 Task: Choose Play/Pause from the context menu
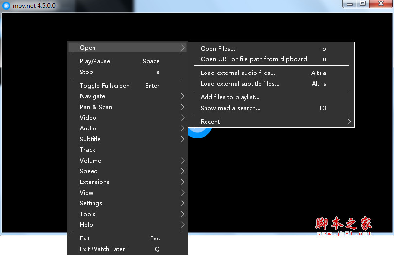tap(128, 61)
